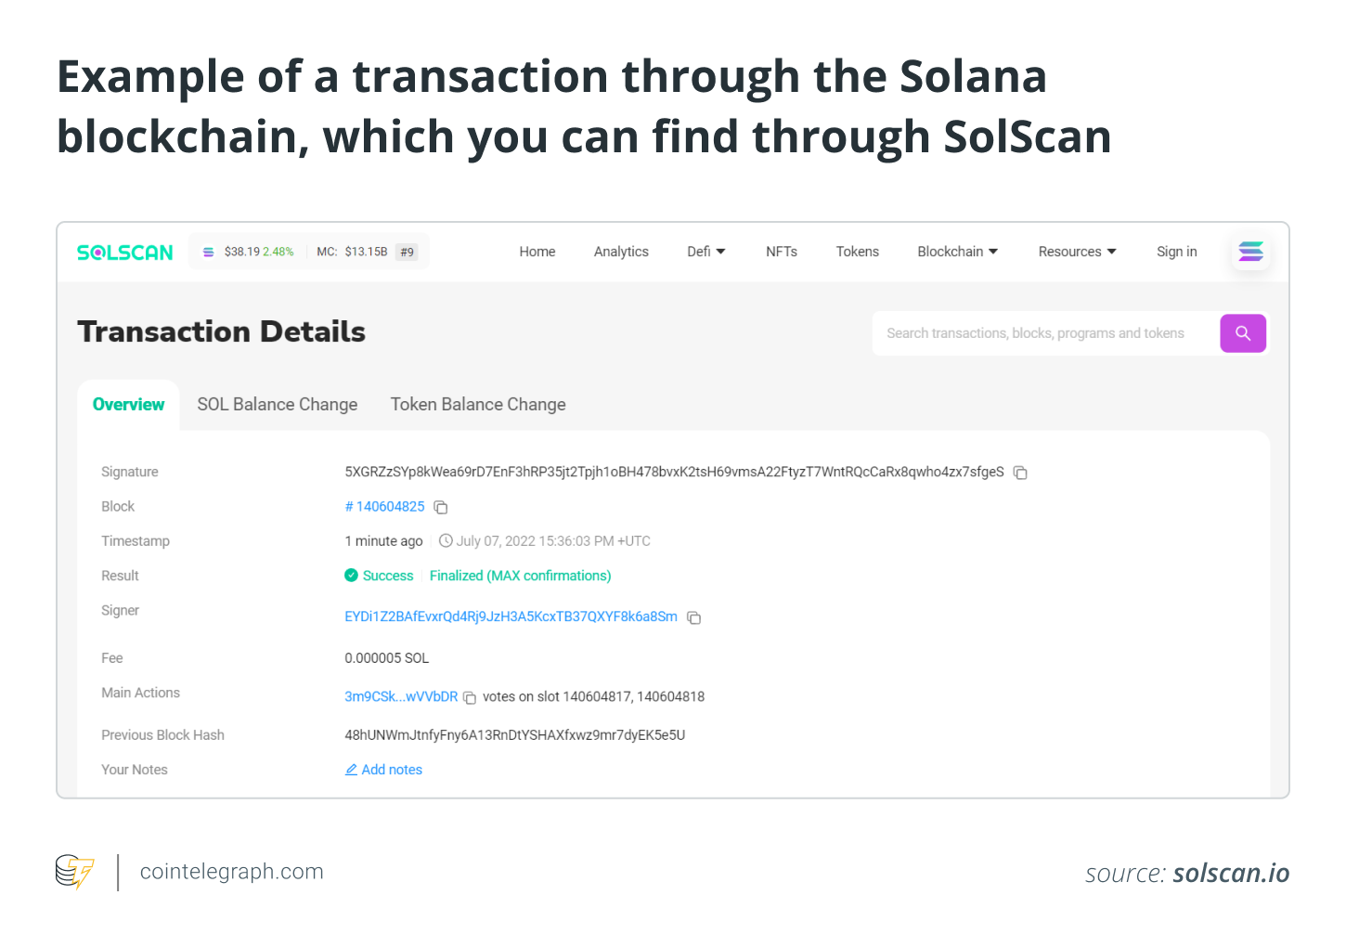Click the magenta search button
This screenshot has width=1346, height=947.
point(1243,333)
